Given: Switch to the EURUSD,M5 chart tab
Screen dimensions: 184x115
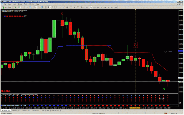Looking at the screenshot, I should [55, 110].
